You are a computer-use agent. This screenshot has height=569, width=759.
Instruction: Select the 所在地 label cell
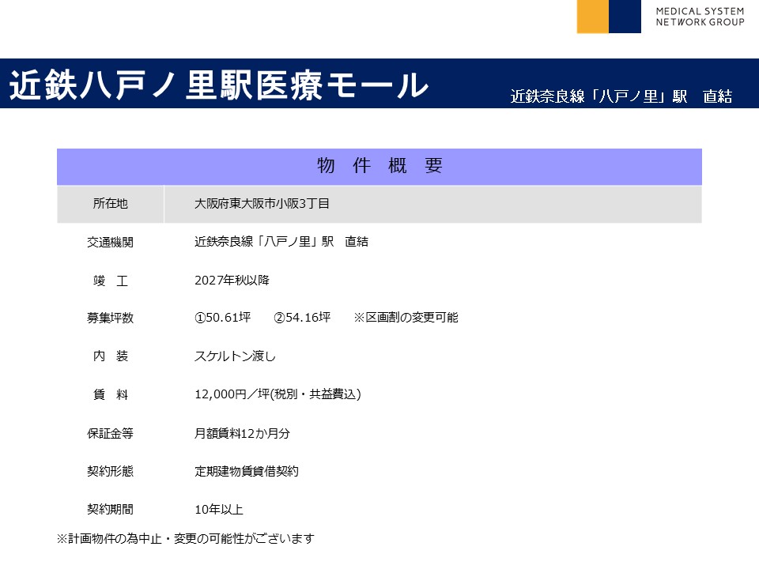click(x=111, y=204)
